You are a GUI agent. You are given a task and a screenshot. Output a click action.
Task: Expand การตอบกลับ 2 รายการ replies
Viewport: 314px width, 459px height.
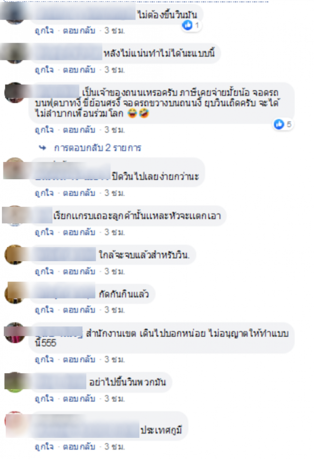pyautogui.click(x=98, y=148)
